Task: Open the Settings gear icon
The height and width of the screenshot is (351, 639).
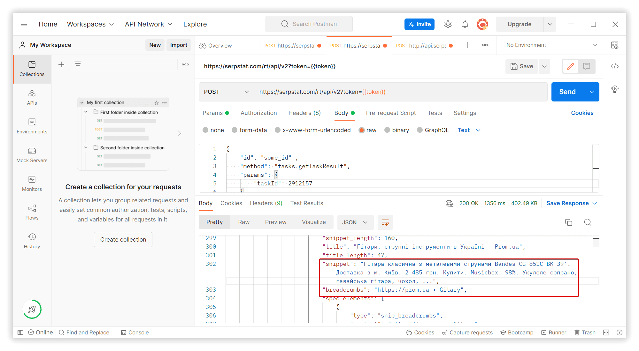Action: pos(448,24)
